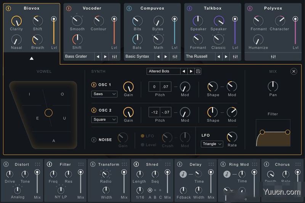Viewport: 305px width, 203px height.
Task: Open the OSC 2 Square waveform dropdown
Action: coord(104,120)
